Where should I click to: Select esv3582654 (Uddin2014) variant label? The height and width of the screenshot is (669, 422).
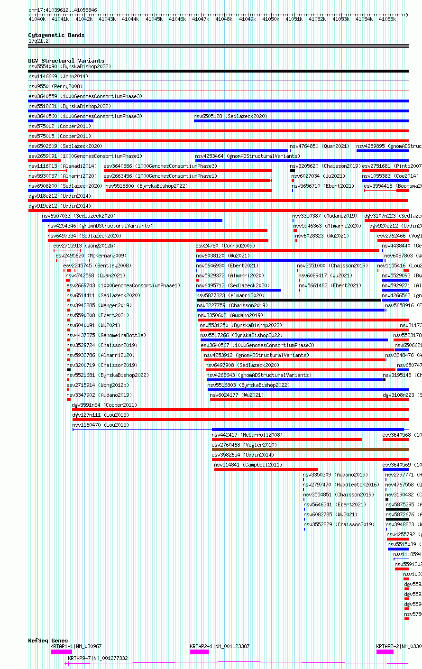click(x=243, y=455)
